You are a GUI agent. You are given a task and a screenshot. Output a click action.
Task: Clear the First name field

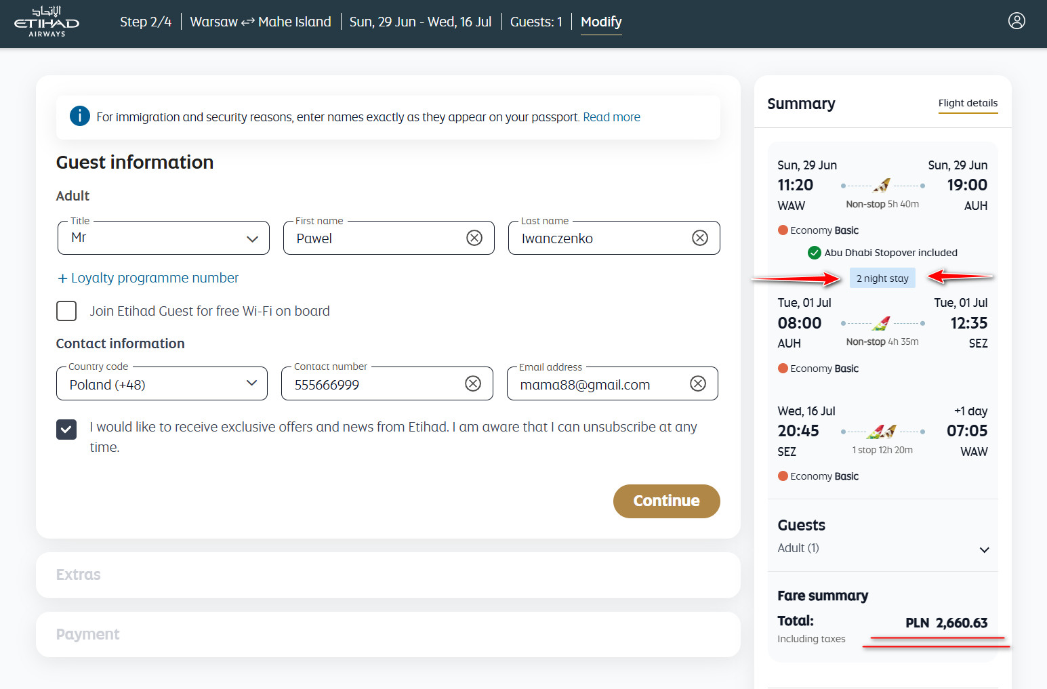(474, 238)
